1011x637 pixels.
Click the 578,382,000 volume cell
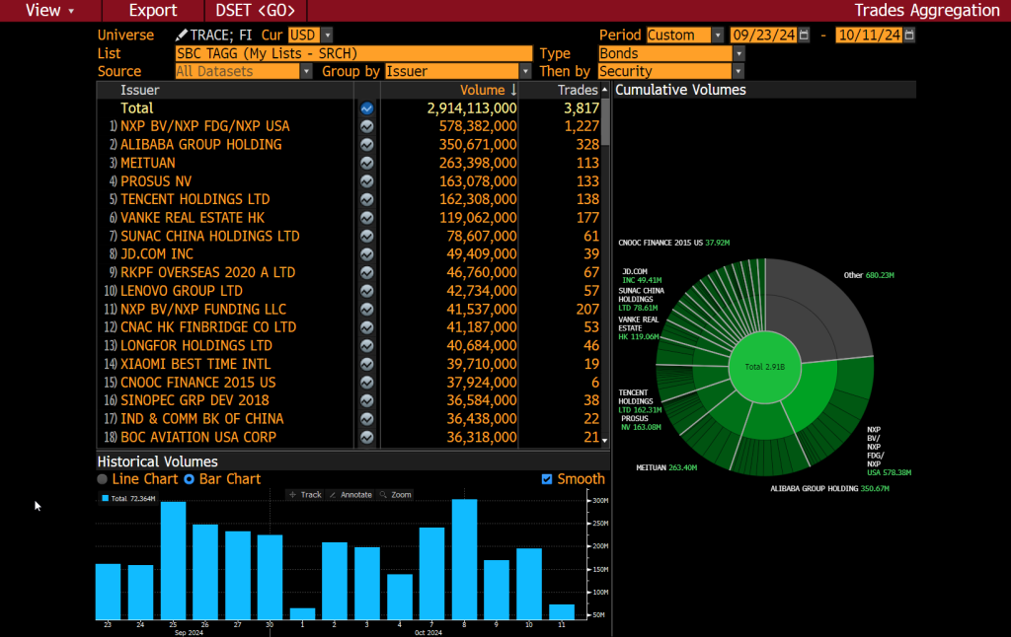pyautogui.click(x=478, y=126)
